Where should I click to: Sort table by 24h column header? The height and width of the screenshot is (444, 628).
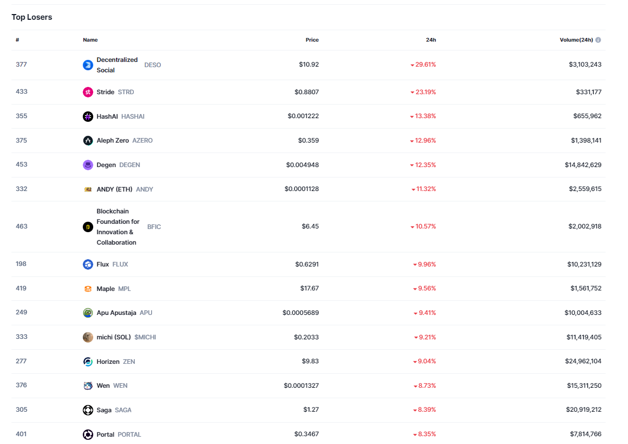(431, 40)
